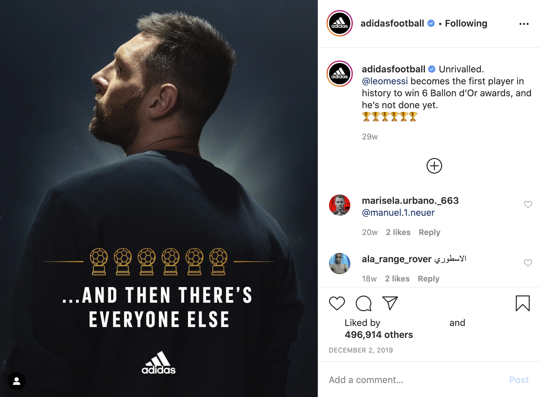Click the Following button in header
Image resolution: width=540 pixels, height=397 pixels.
466,23
